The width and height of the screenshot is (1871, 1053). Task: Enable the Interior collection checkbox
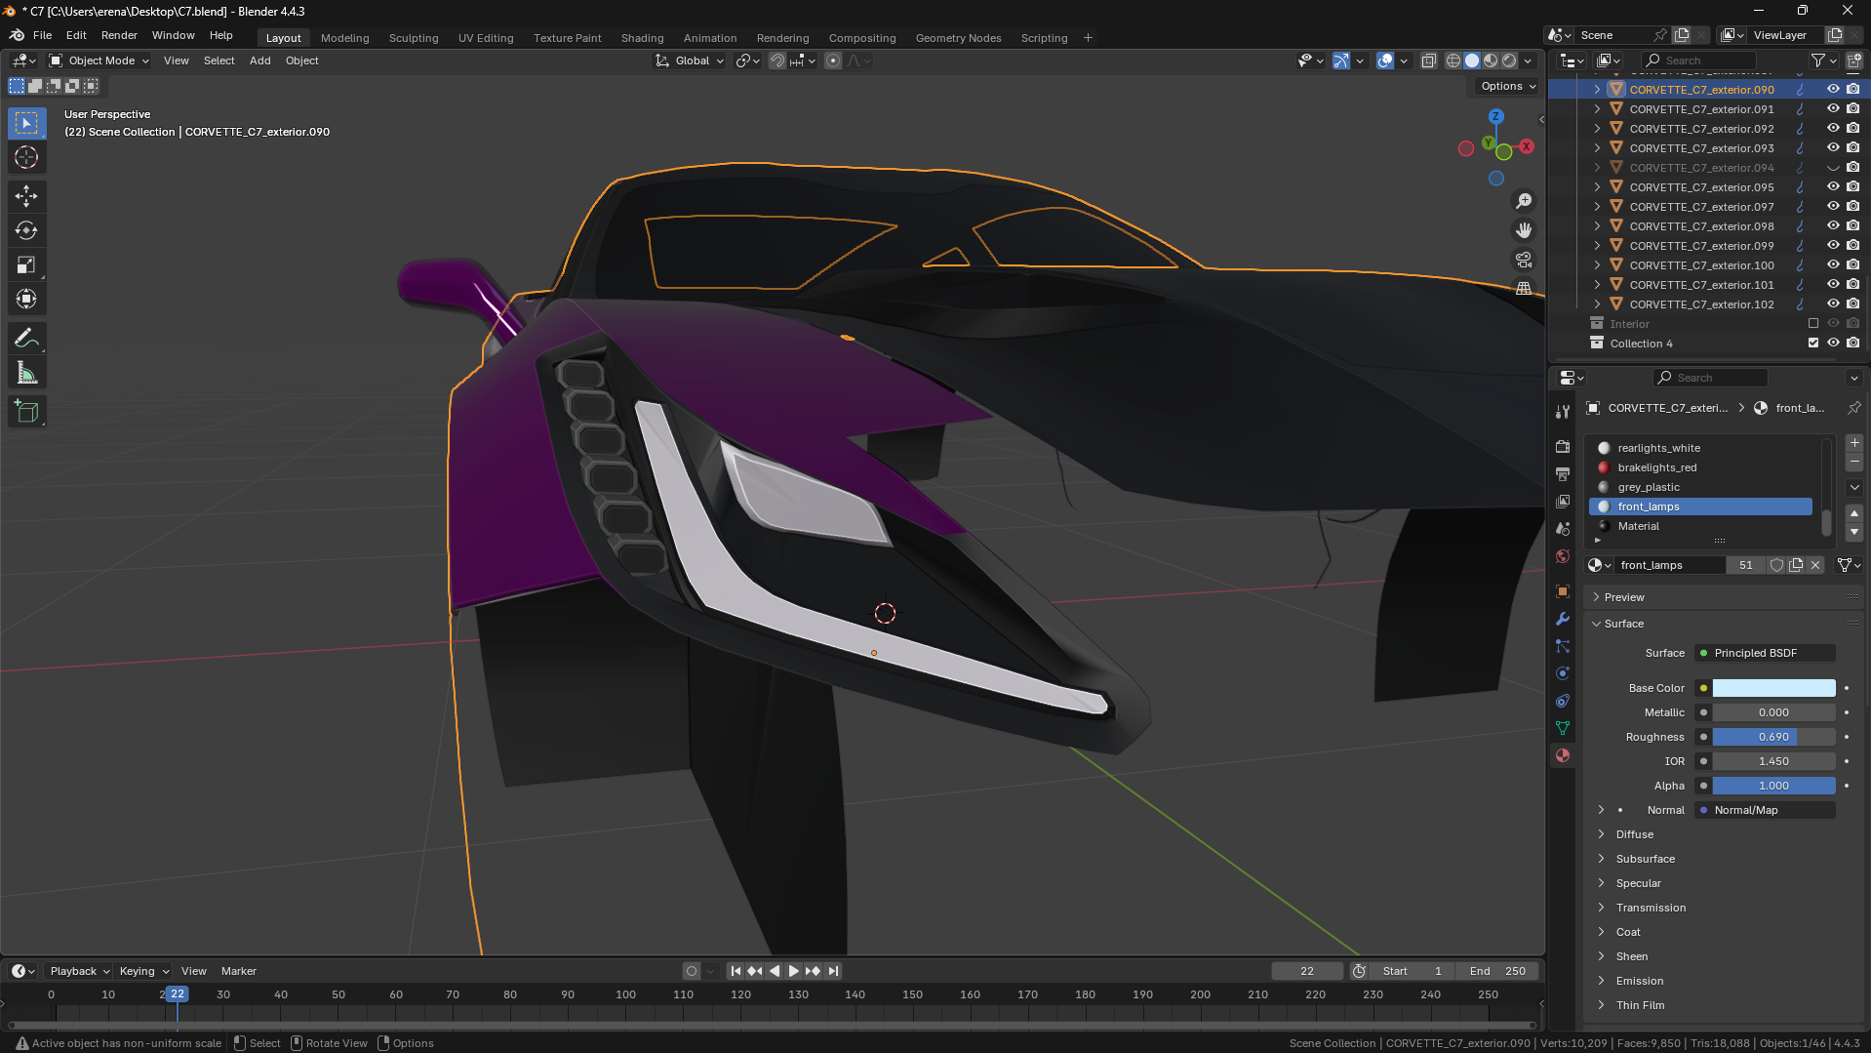click(1813, 324)
